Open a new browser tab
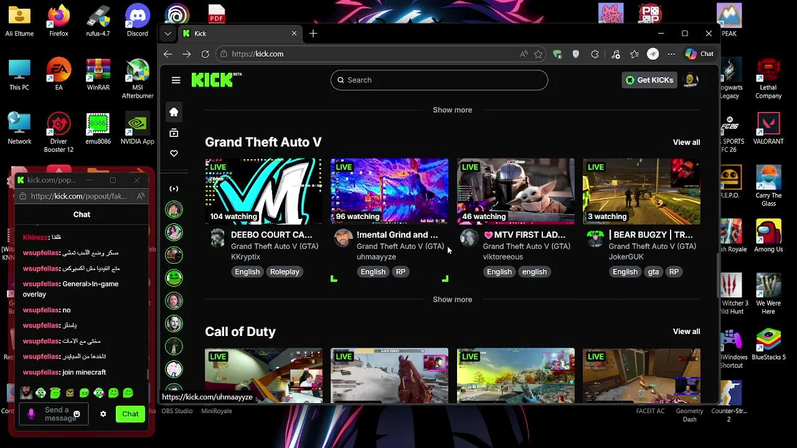Image resolution: width=797 pixels, height=448 pixels. (313, 34)
